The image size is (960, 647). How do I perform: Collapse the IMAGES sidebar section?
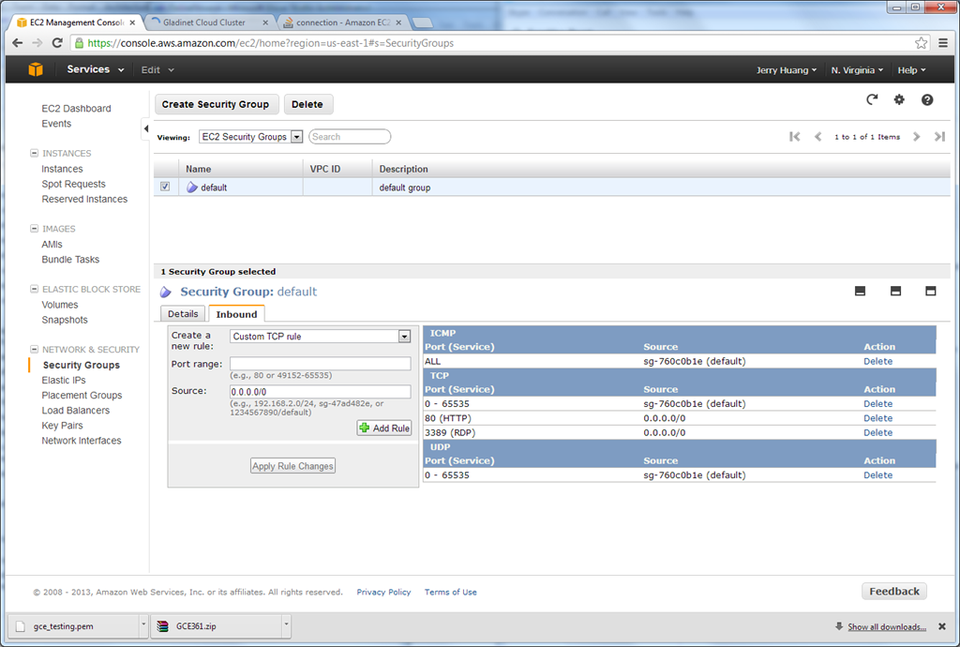[35, 228]
